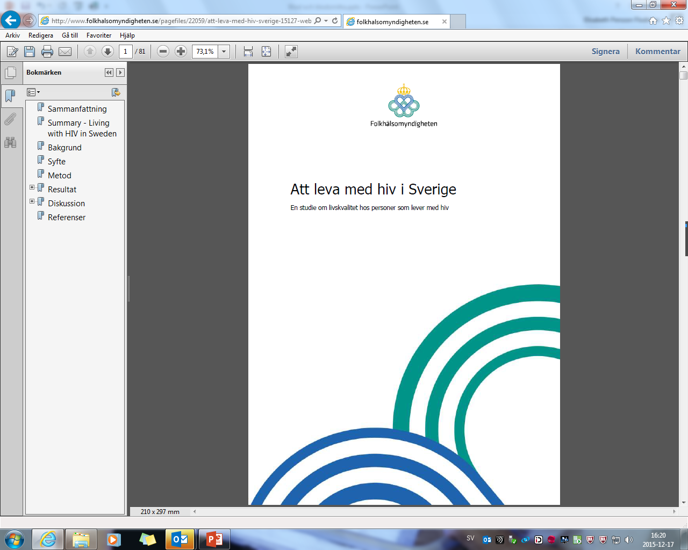Screen dimensions: 688x550
Task: Open Outlook in taskbar
Action: 180,539
